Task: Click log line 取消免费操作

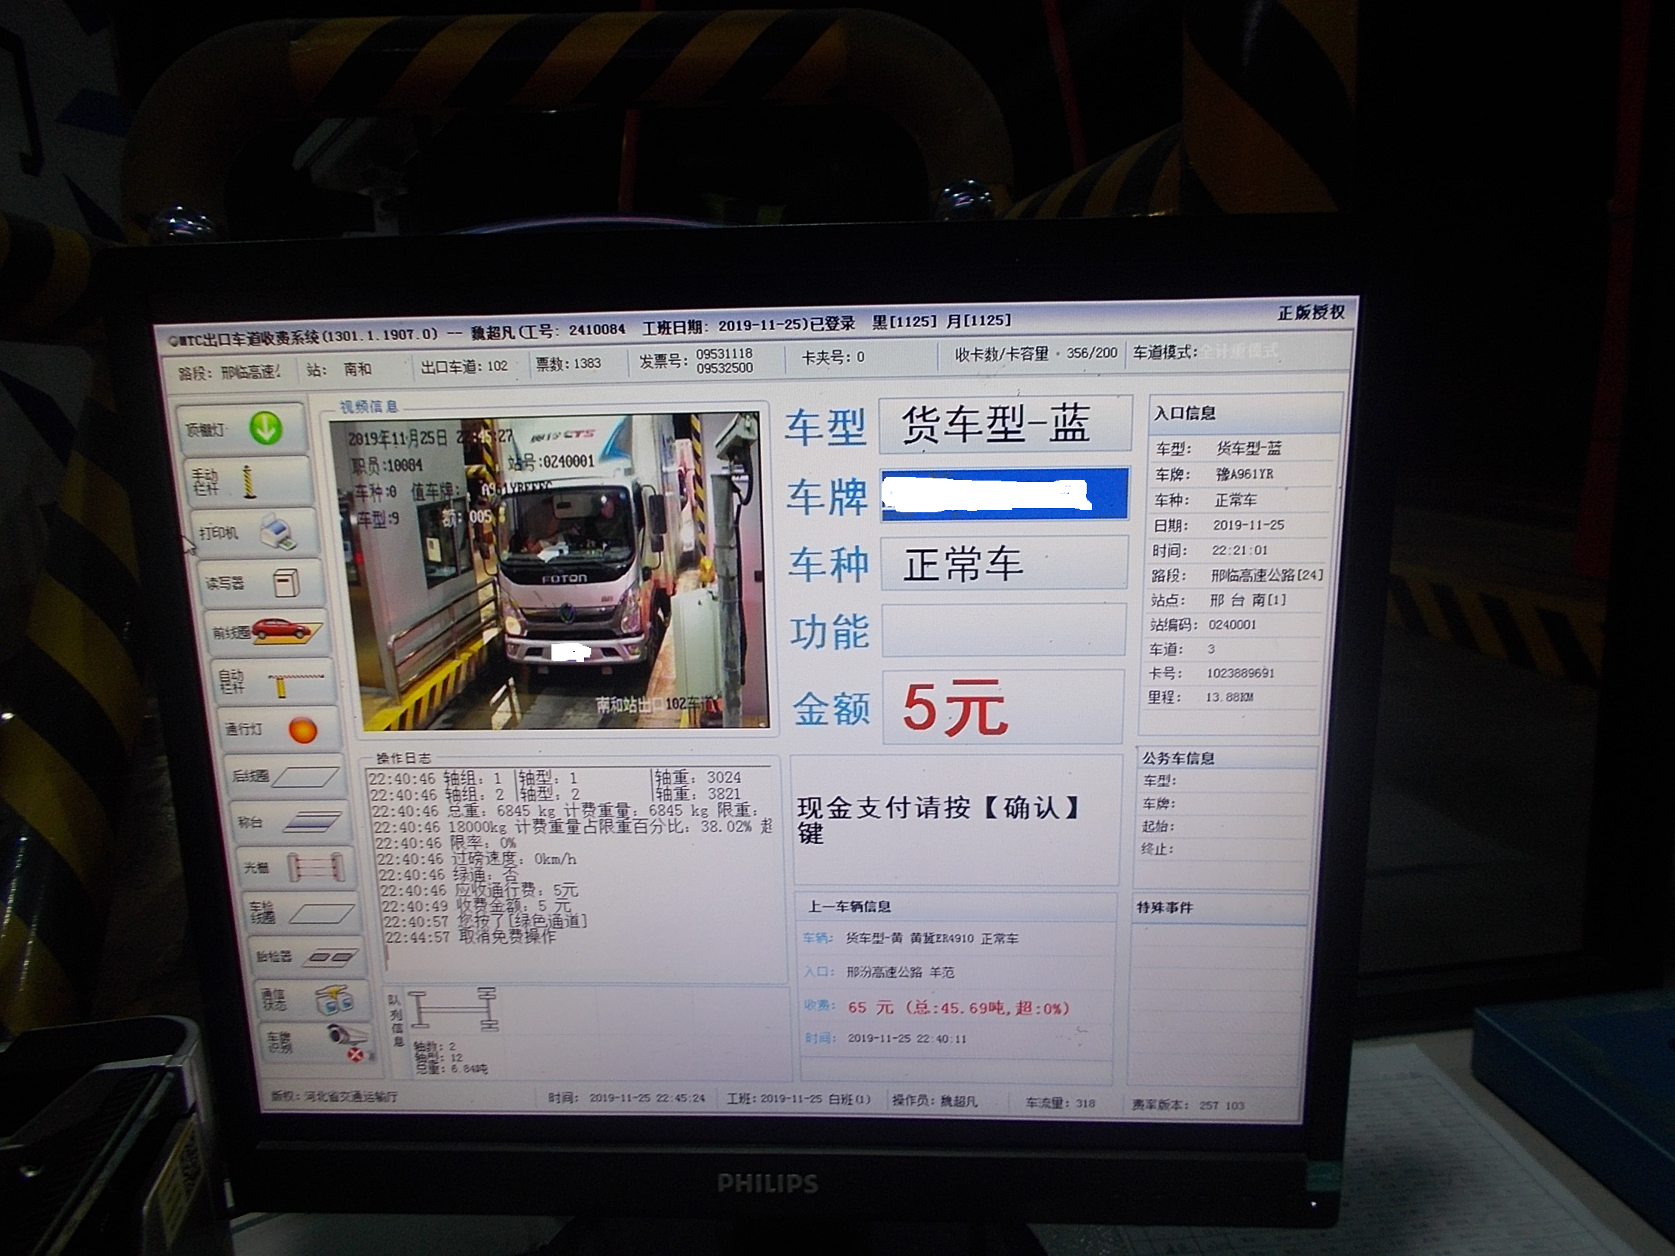Action: (x=470, y=938)
